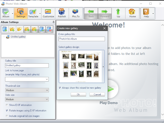Screen dimensions: 164x123
Task: Enable Include original full-size images
Action: click(x=7, y=116)
